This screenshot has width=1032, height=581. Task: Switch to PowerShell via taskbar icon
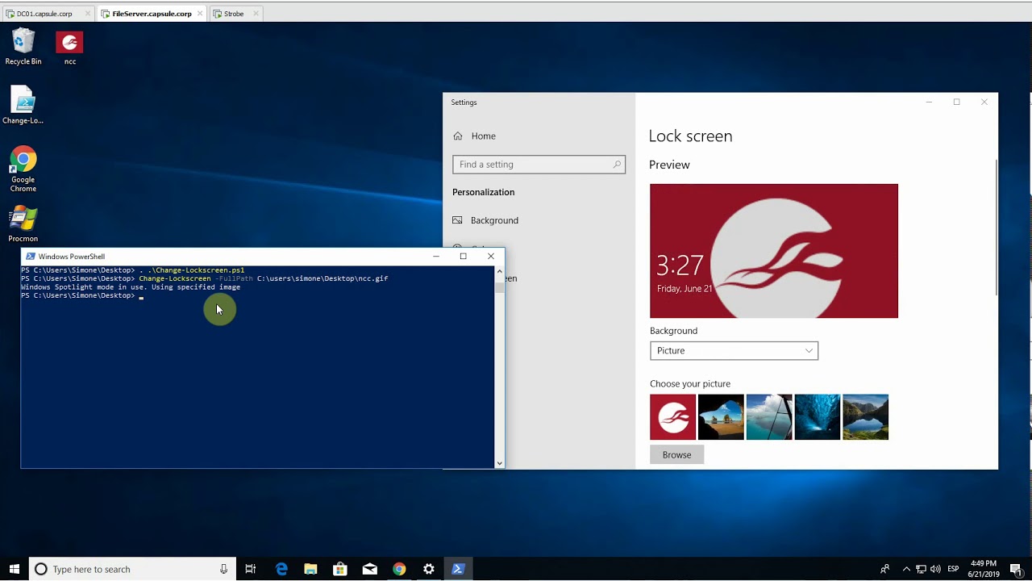(x=458, y=569)
